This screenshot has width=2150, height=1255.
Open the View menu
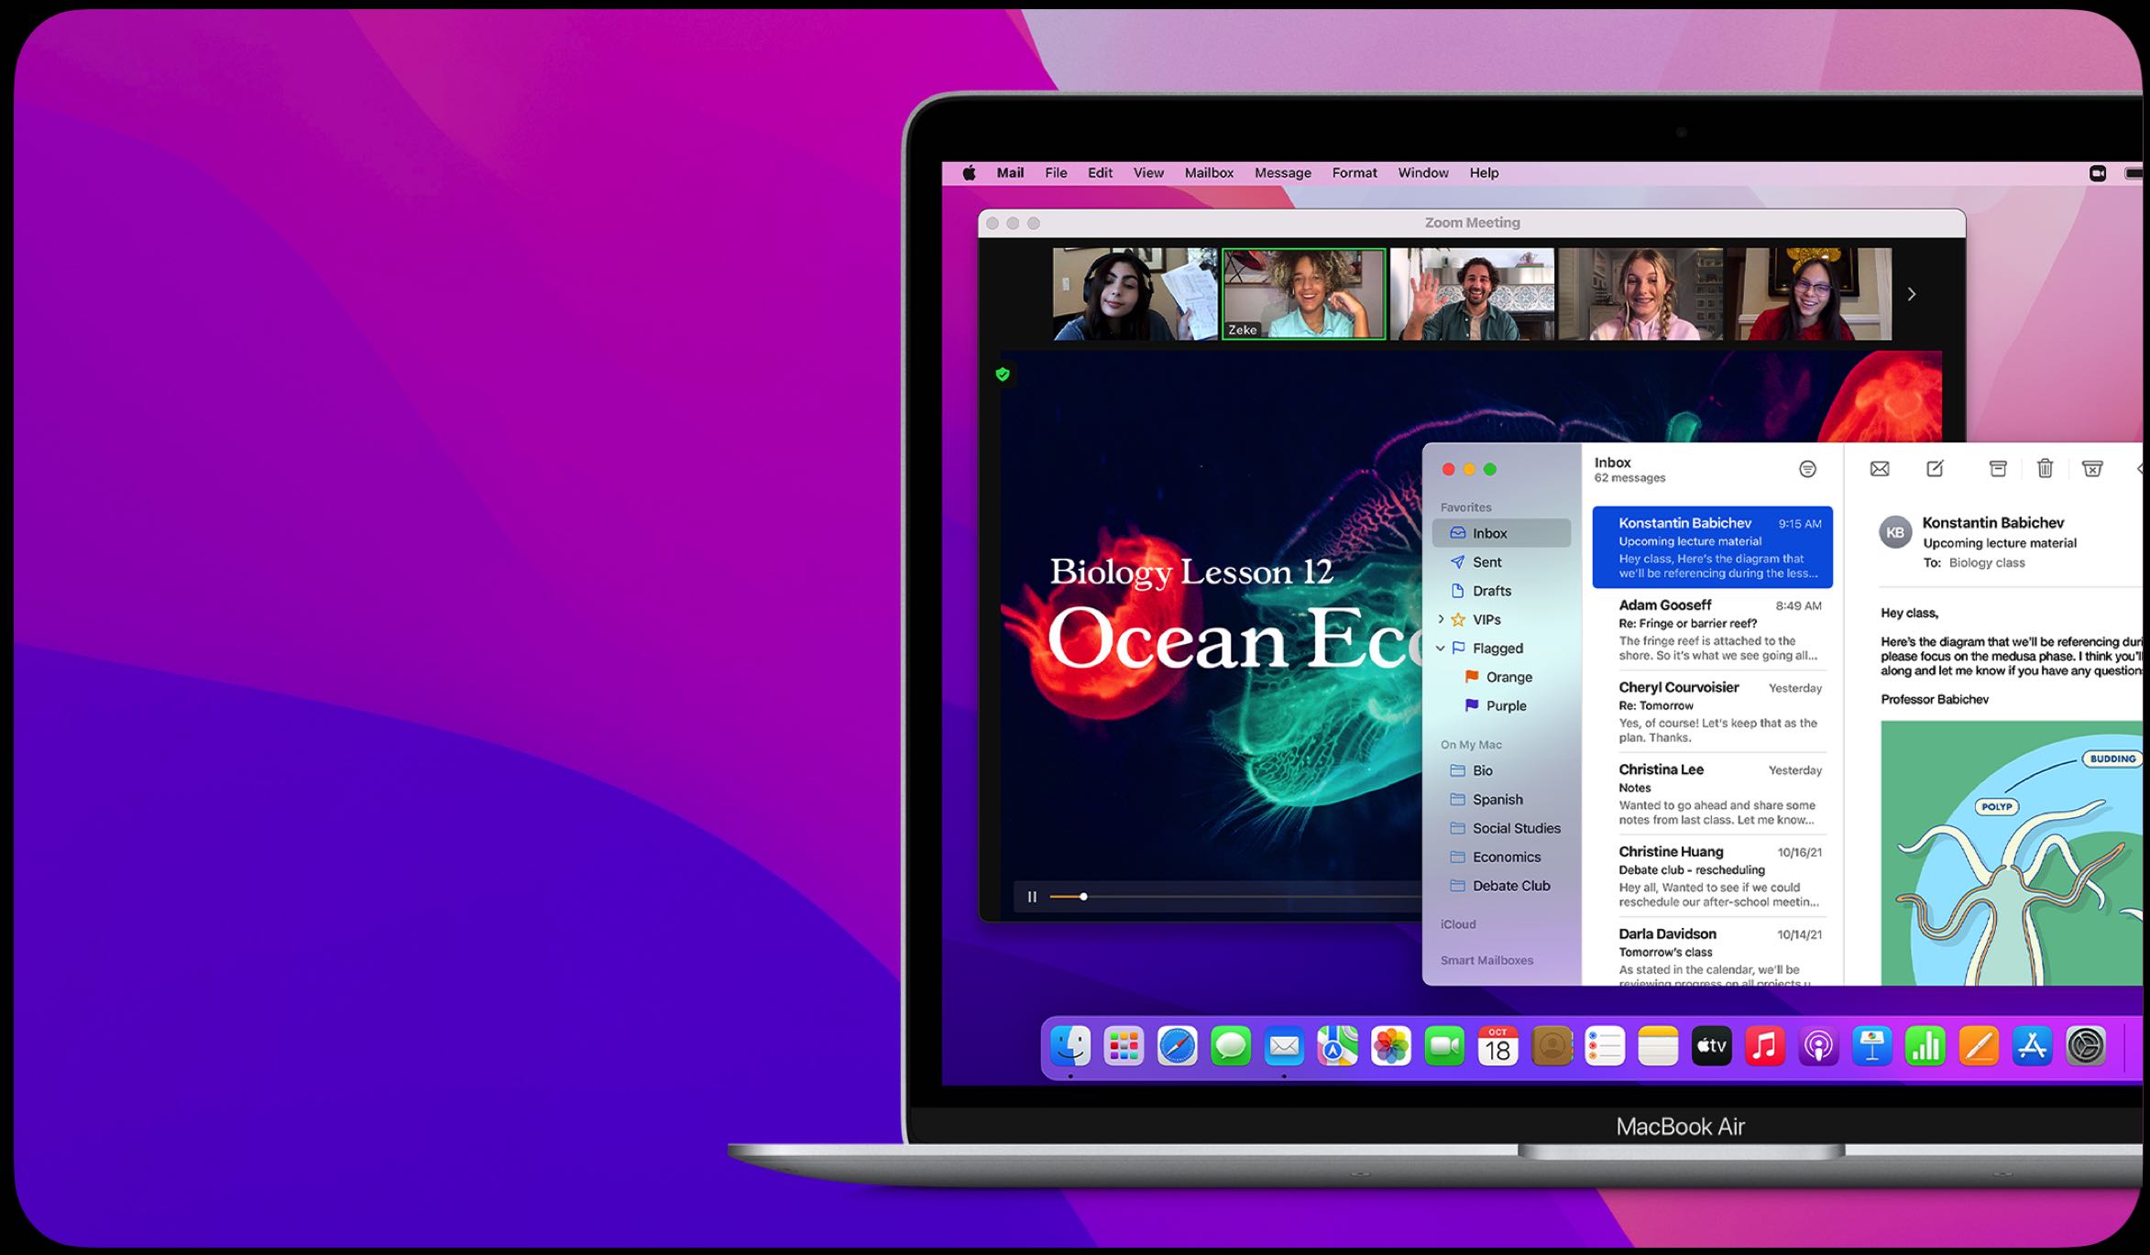tap(1148, 173)
